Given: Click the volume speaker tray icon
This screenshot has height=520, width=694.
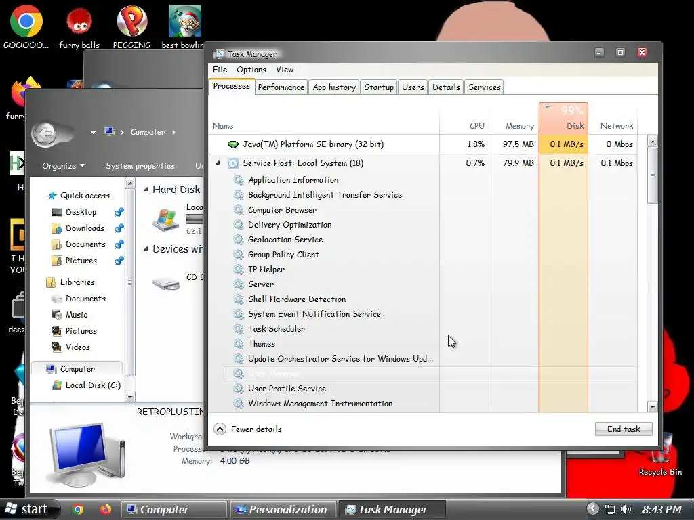Looking at the screenshot, I should point(626,509).
